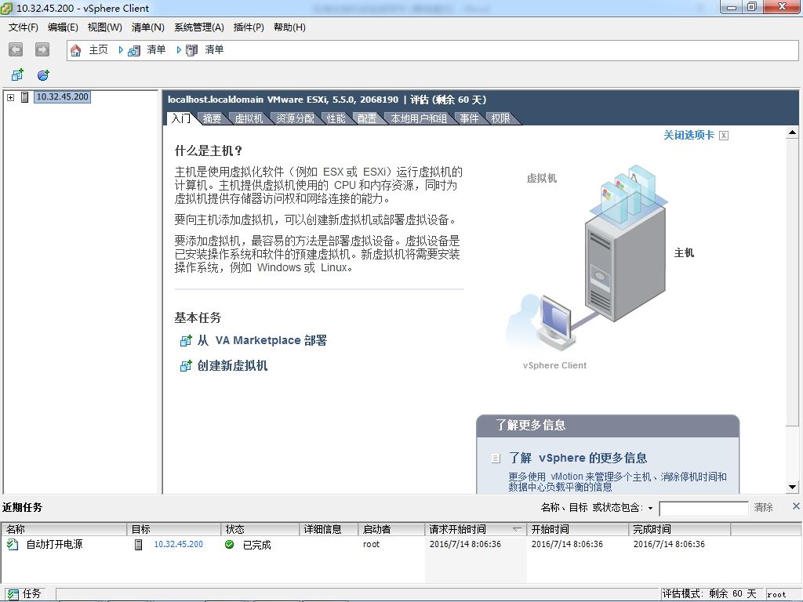Open the 名称、目标 或状态包含 filter dropdown
Image resolution: width=803 pixels, height=602 pixels.
pyautogui.click(x=650, y=508)
